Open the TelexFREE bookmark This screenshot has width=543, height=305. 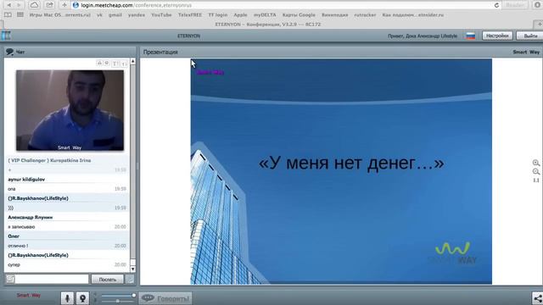190,15
